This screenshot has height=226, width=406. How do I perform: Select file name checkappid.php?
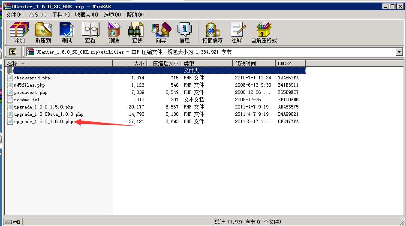[32, 78]
